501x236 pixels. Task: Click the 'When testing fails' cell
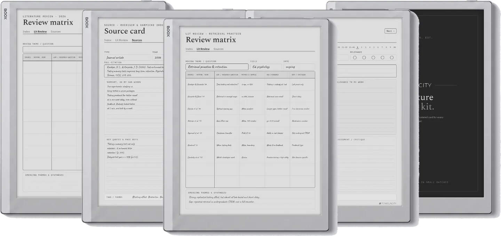(x=227, y=145)
